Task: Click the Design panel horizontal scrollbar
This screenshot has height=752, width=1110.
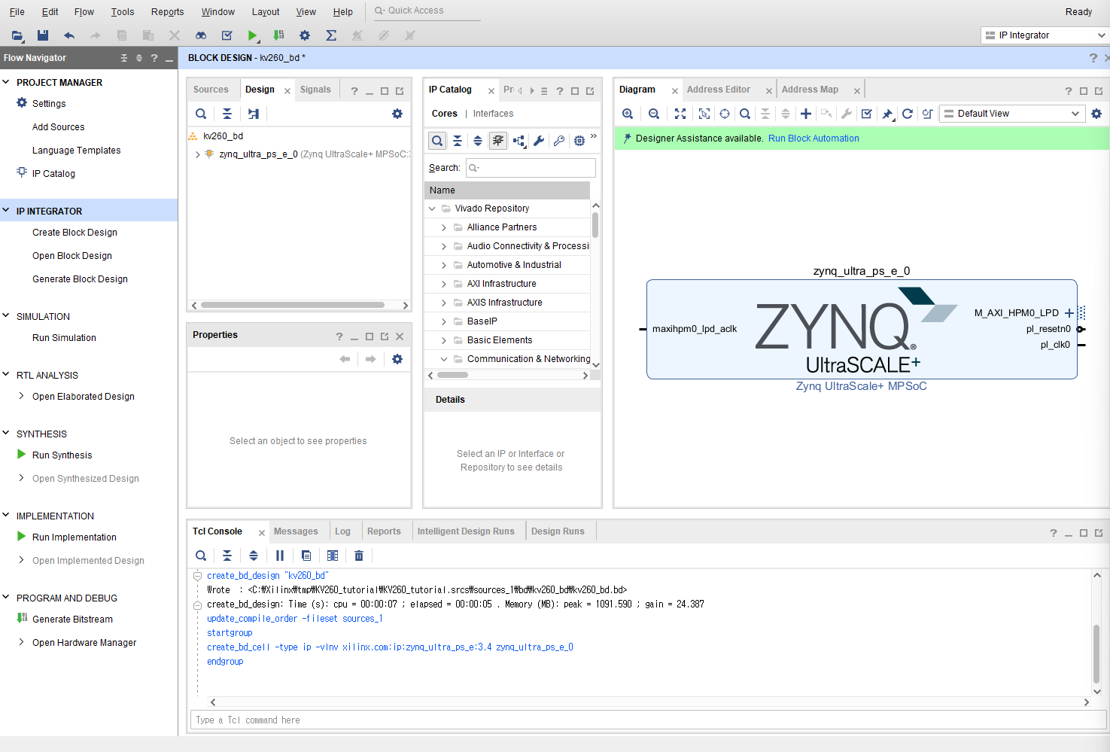Action: (293, 306)
